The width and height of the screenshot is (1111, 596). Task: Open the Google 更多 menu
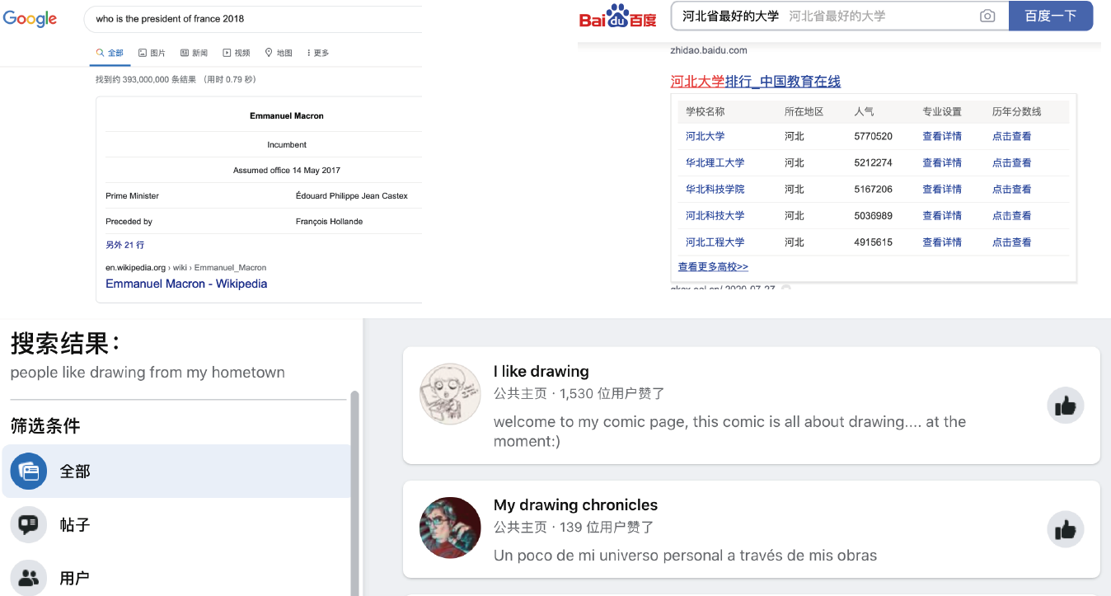(318, 53)
